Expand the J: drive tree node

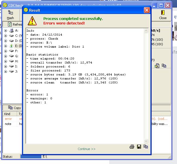(x=5, y=71)
